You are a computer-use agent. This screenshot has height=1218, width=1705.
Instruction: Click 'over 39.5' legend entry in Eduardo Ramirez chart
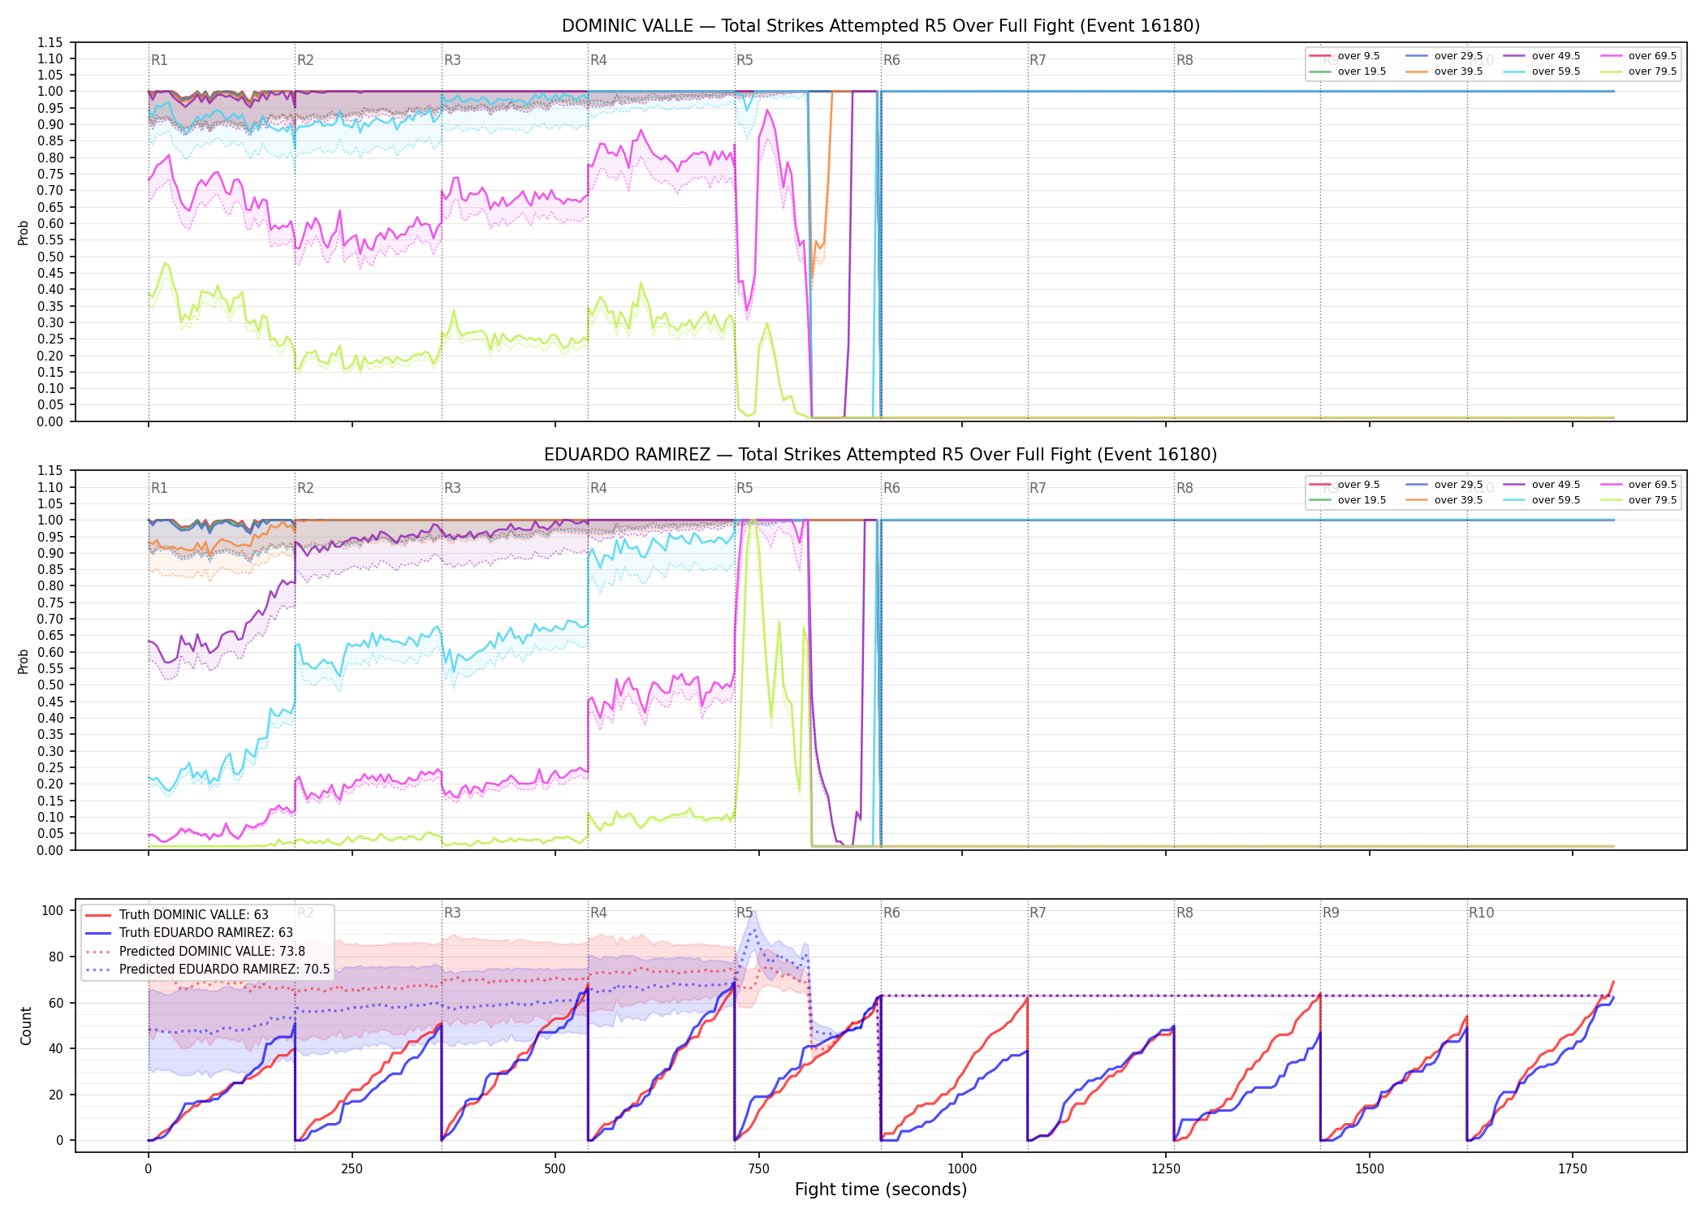click(1444, 500)
